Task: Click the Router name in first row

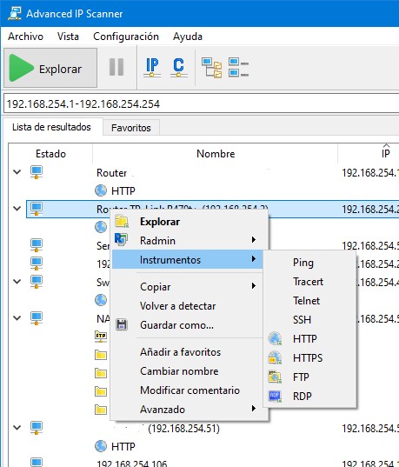Action: point(111,173)
